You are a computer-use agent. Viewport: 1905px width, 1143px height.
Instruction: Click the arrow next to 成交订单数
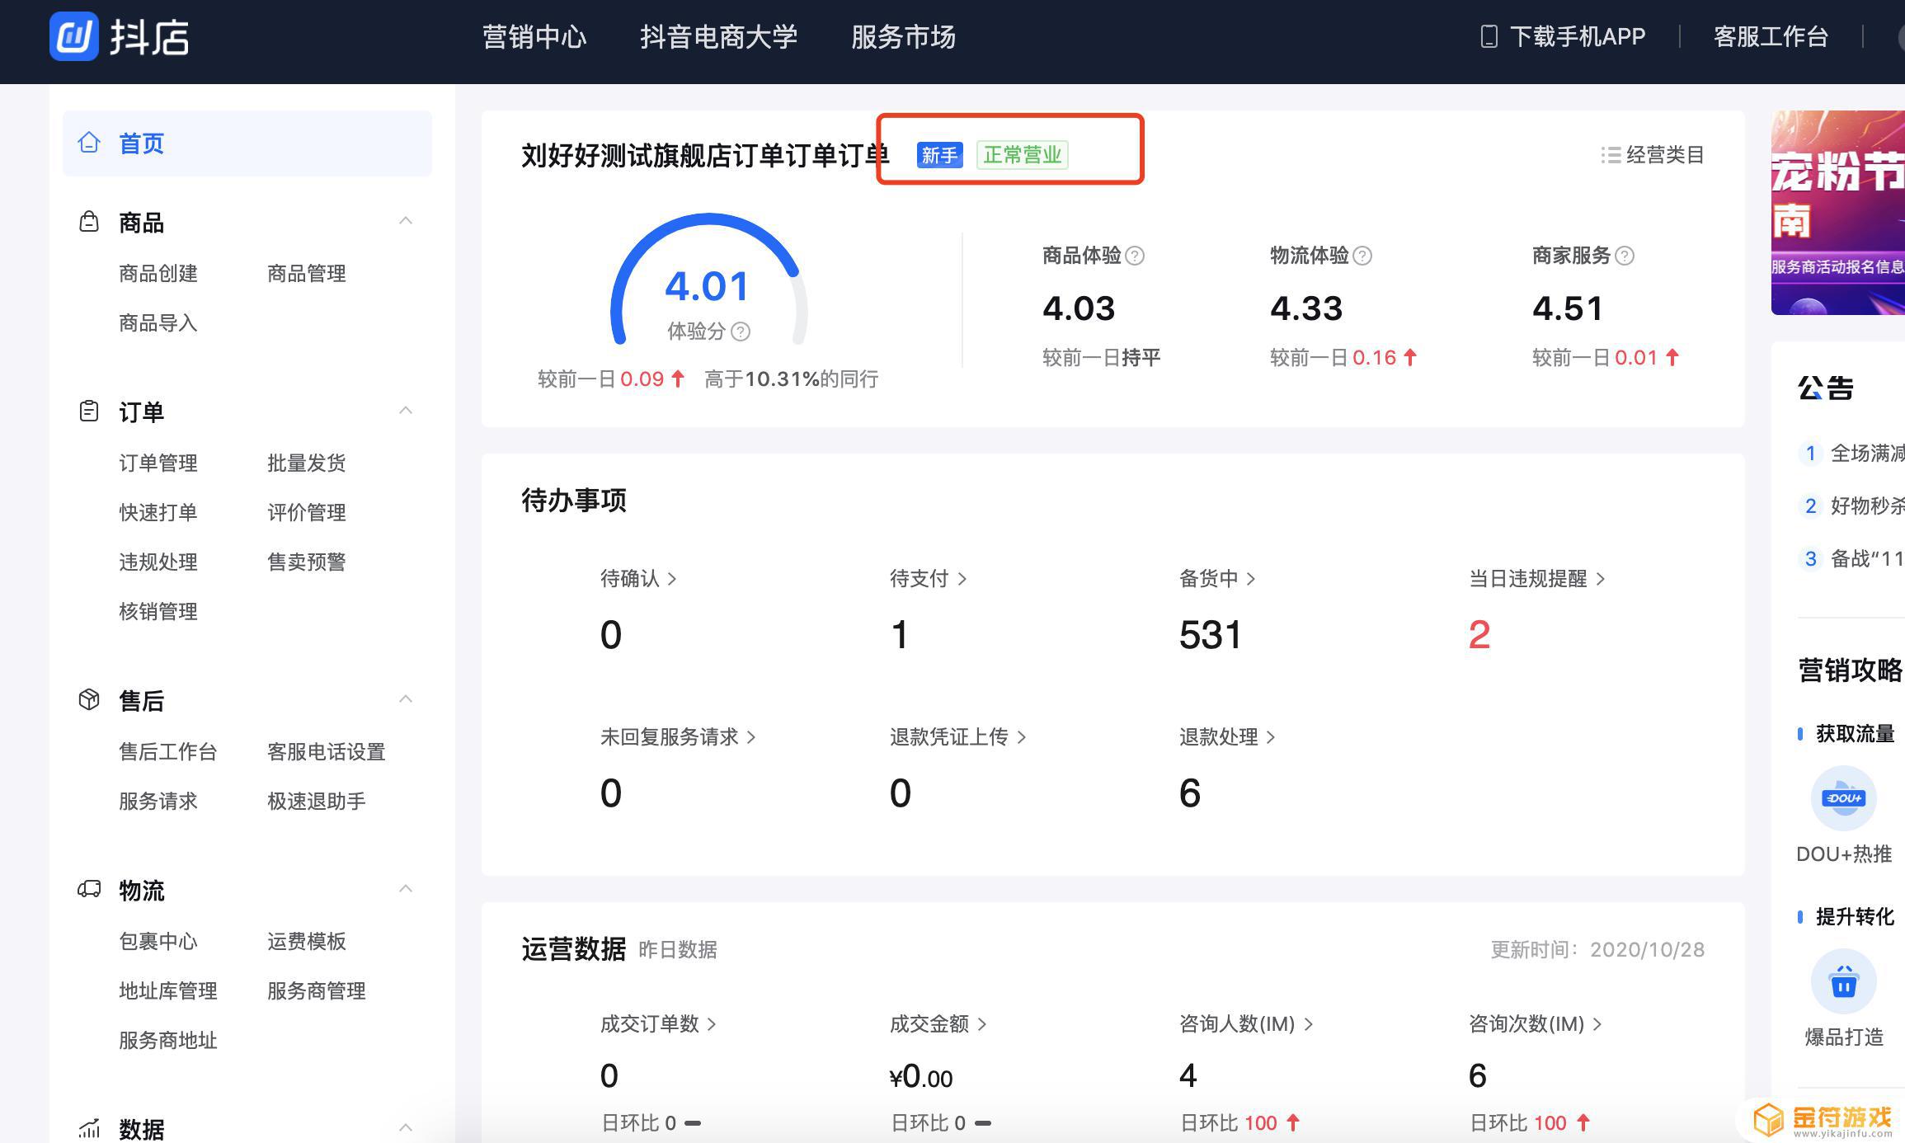pyautogui.click(x=712, y=1024)
